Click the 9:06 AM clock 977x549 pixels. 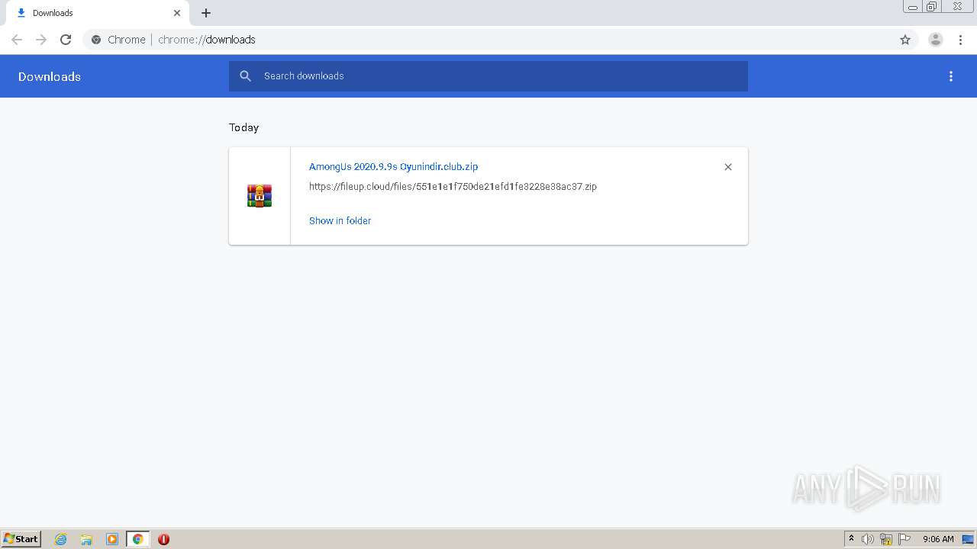[x=938, y=539]
